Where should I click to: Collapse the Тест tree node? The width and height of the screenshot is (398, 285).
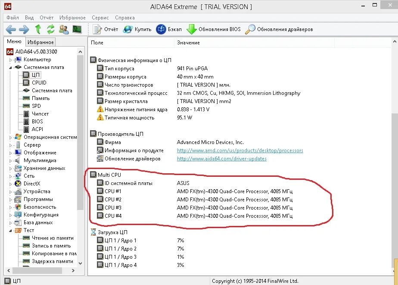pyautogui.click(x=10, y=231)
